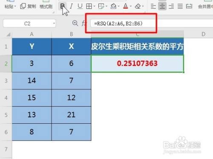
Task: Select row 3 header
Action: (6, 81)
